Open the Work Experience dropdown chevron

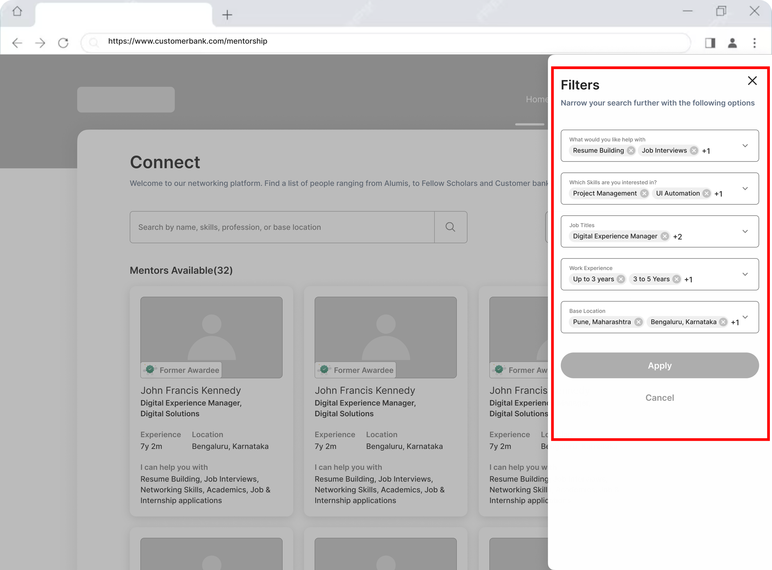pyautogui.click(x=745, y=274)
